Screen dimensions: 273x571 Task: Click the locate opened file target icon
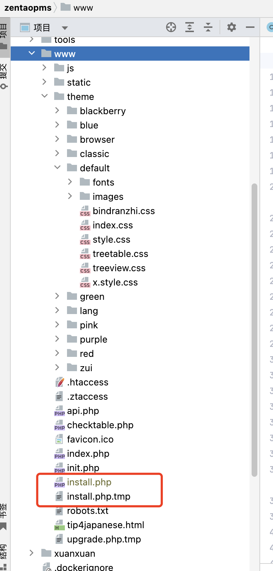171,27
